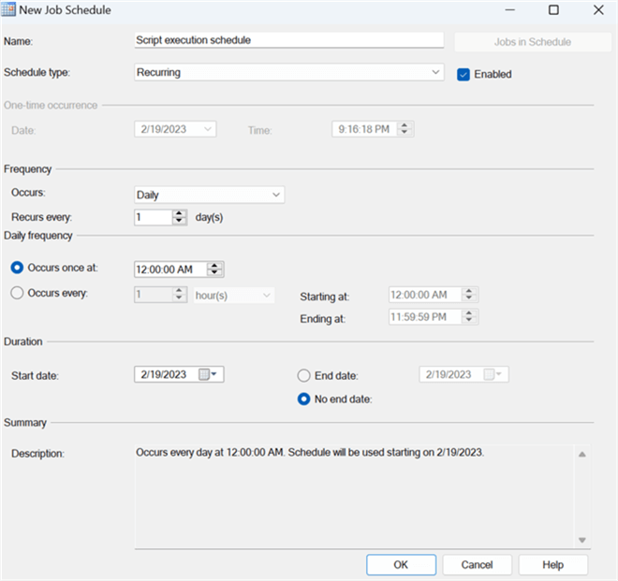
Task: Open the Schedule type dropdown
Action: click(434, 72)
